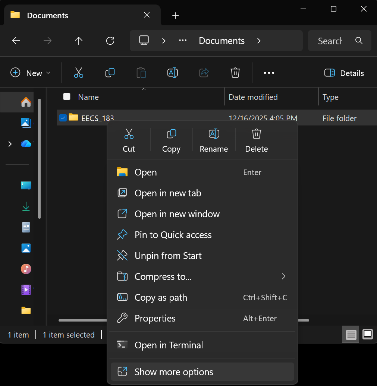
Task: Add a new tab with plus button
Action: click(175, 16)
